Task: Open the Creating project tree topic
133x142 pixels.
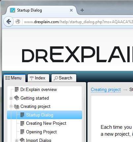Action: pyautogui.click(x=35, y=107)
